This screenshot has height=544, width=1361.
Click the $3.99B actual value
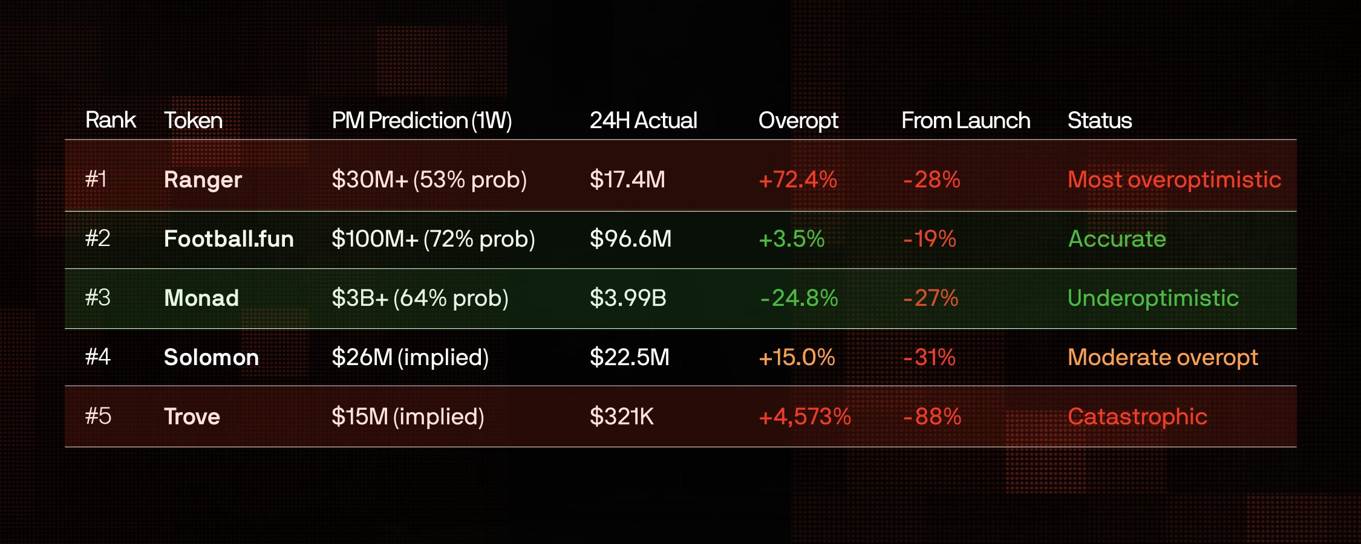click(628, 298)
